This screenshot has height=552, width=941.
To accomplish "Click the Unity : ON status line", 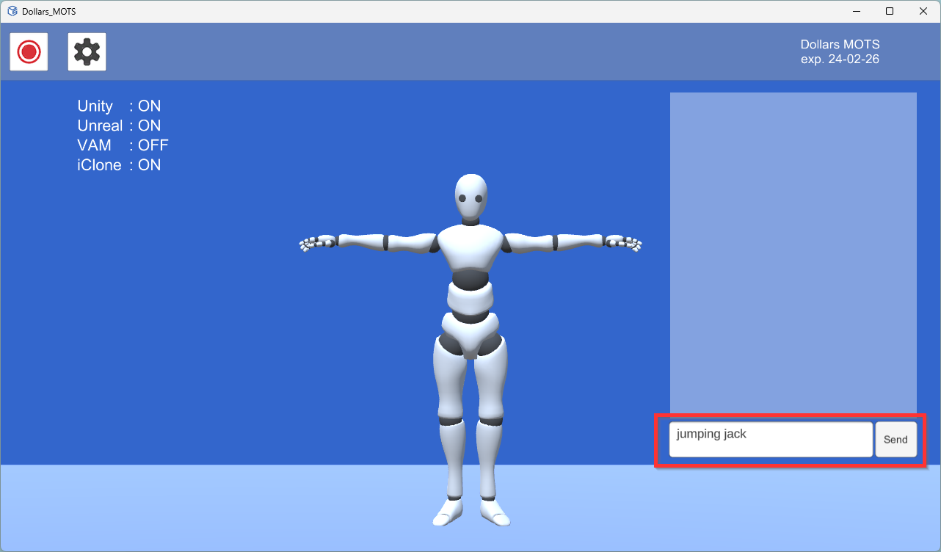I will click(119, 106).
